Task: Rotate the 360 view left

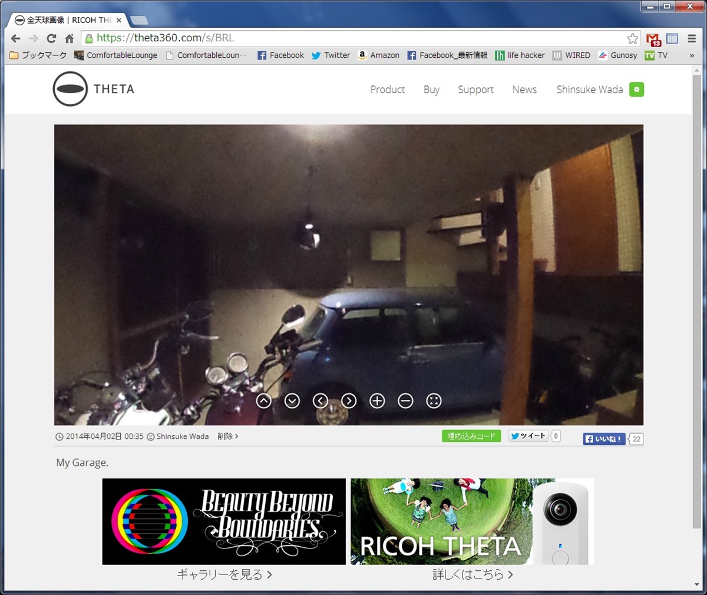Action: point(321,401)
